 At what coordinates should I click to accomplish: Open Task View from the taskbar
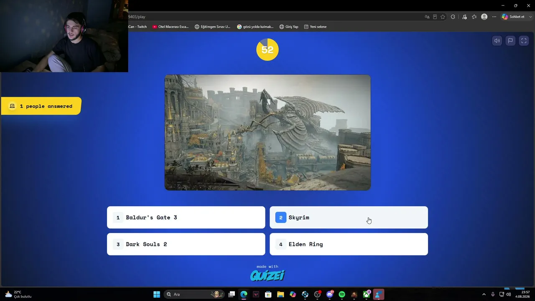click(x=232, y=294)
